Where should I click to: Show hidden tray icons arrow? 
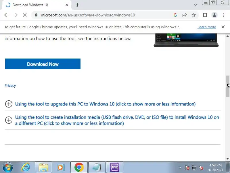coord(180,168)
